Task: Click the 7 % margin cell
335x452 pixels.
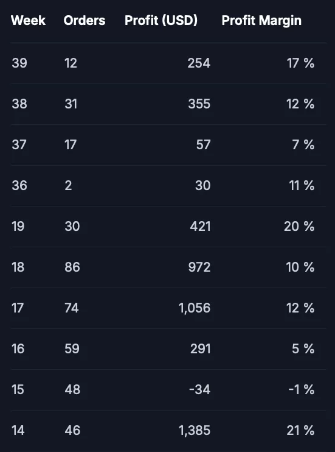Action: pos(303,145)
